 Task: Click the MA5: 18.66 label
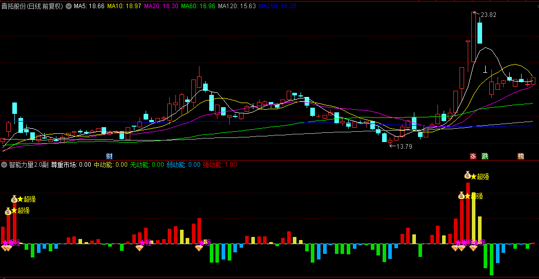[89, 6]
